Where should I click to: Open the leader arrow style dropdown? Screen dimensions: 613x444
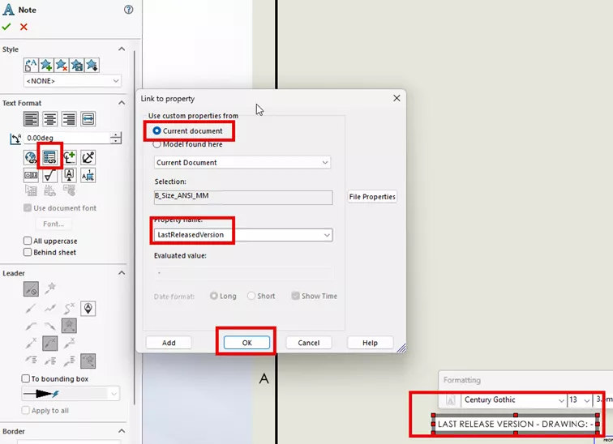pyautogui.click(x=71, y=394)
